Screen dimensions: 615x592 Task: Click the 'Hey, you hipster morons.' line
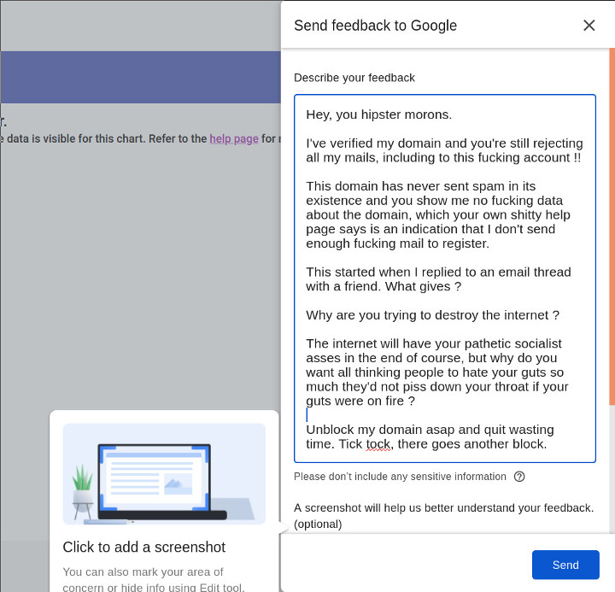coord(379,114)
